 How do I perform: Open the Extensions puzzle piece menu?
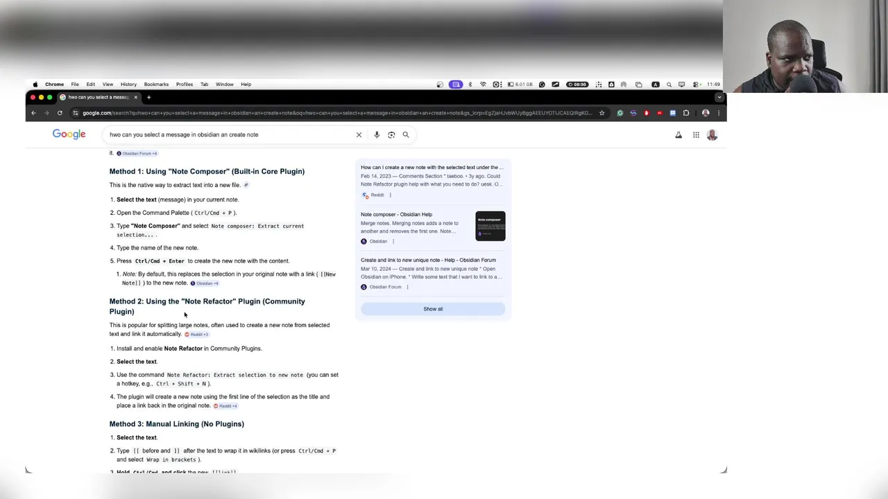(x=686, y=113)
